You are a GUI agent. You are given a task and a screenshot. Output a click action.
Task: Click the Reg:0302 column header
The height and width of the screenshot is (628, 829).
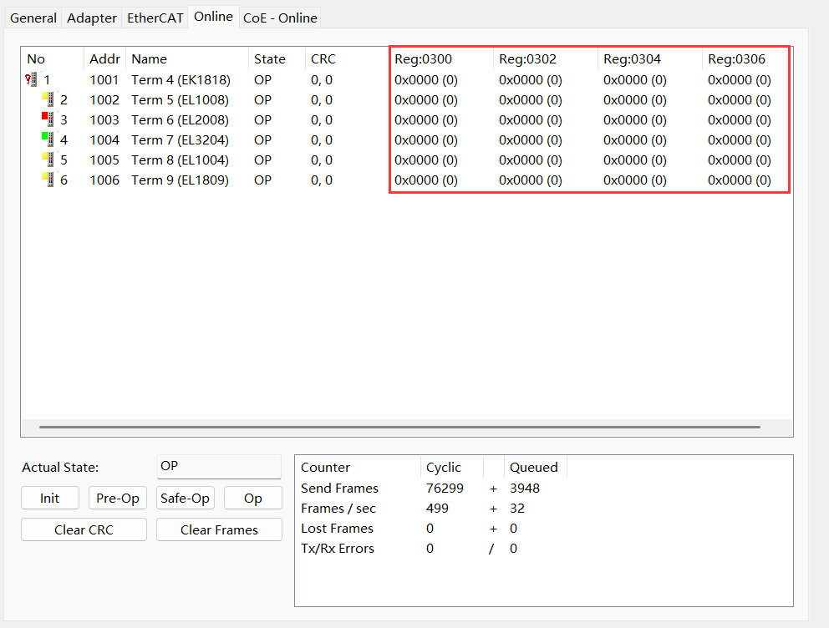(546, 59)
